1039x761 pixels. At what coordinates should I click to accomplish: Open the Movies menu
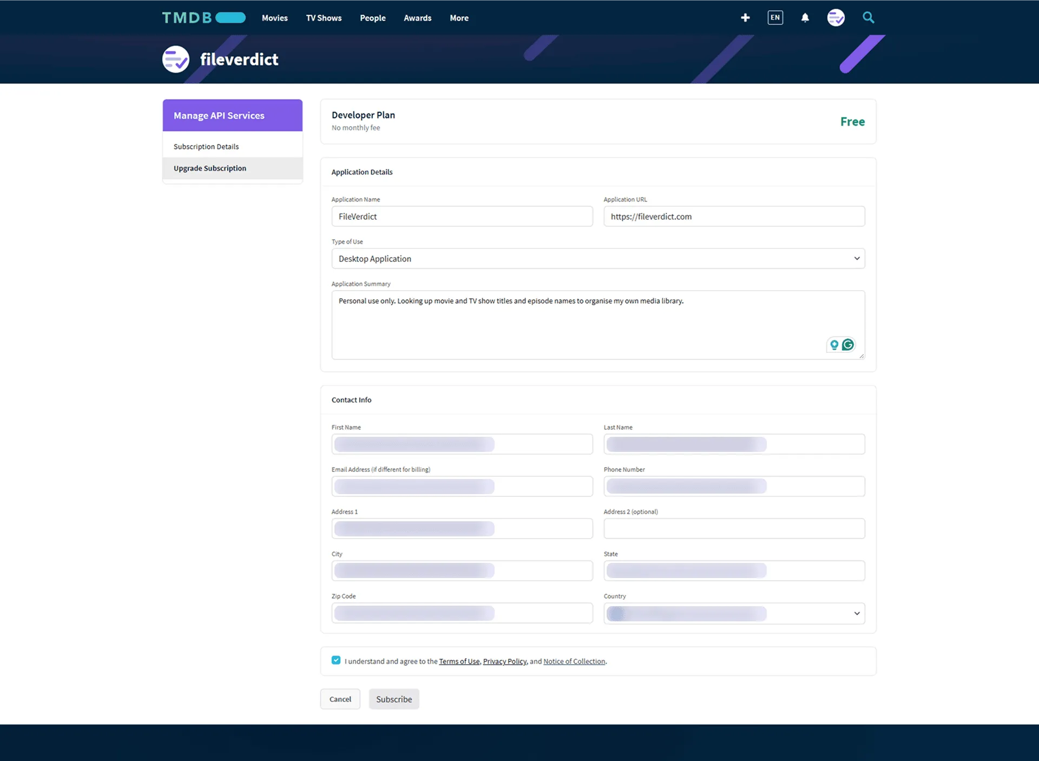[275, 18]
